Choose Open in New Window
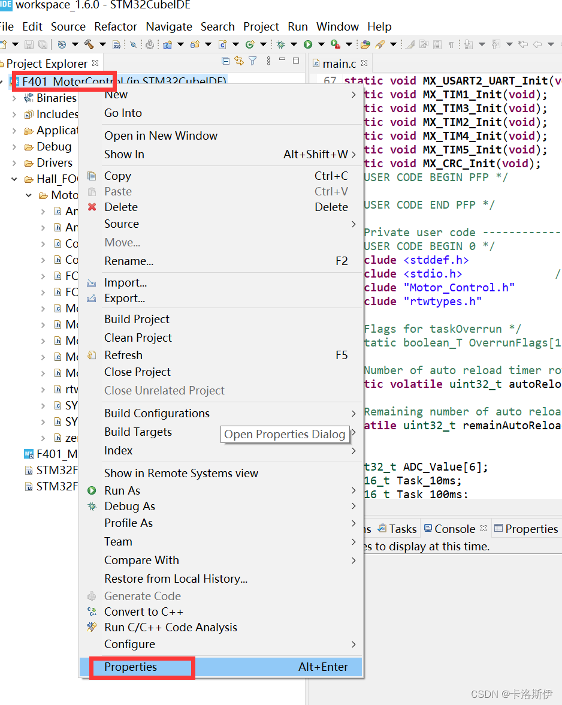The image size is (562, 705). point(220,135)
